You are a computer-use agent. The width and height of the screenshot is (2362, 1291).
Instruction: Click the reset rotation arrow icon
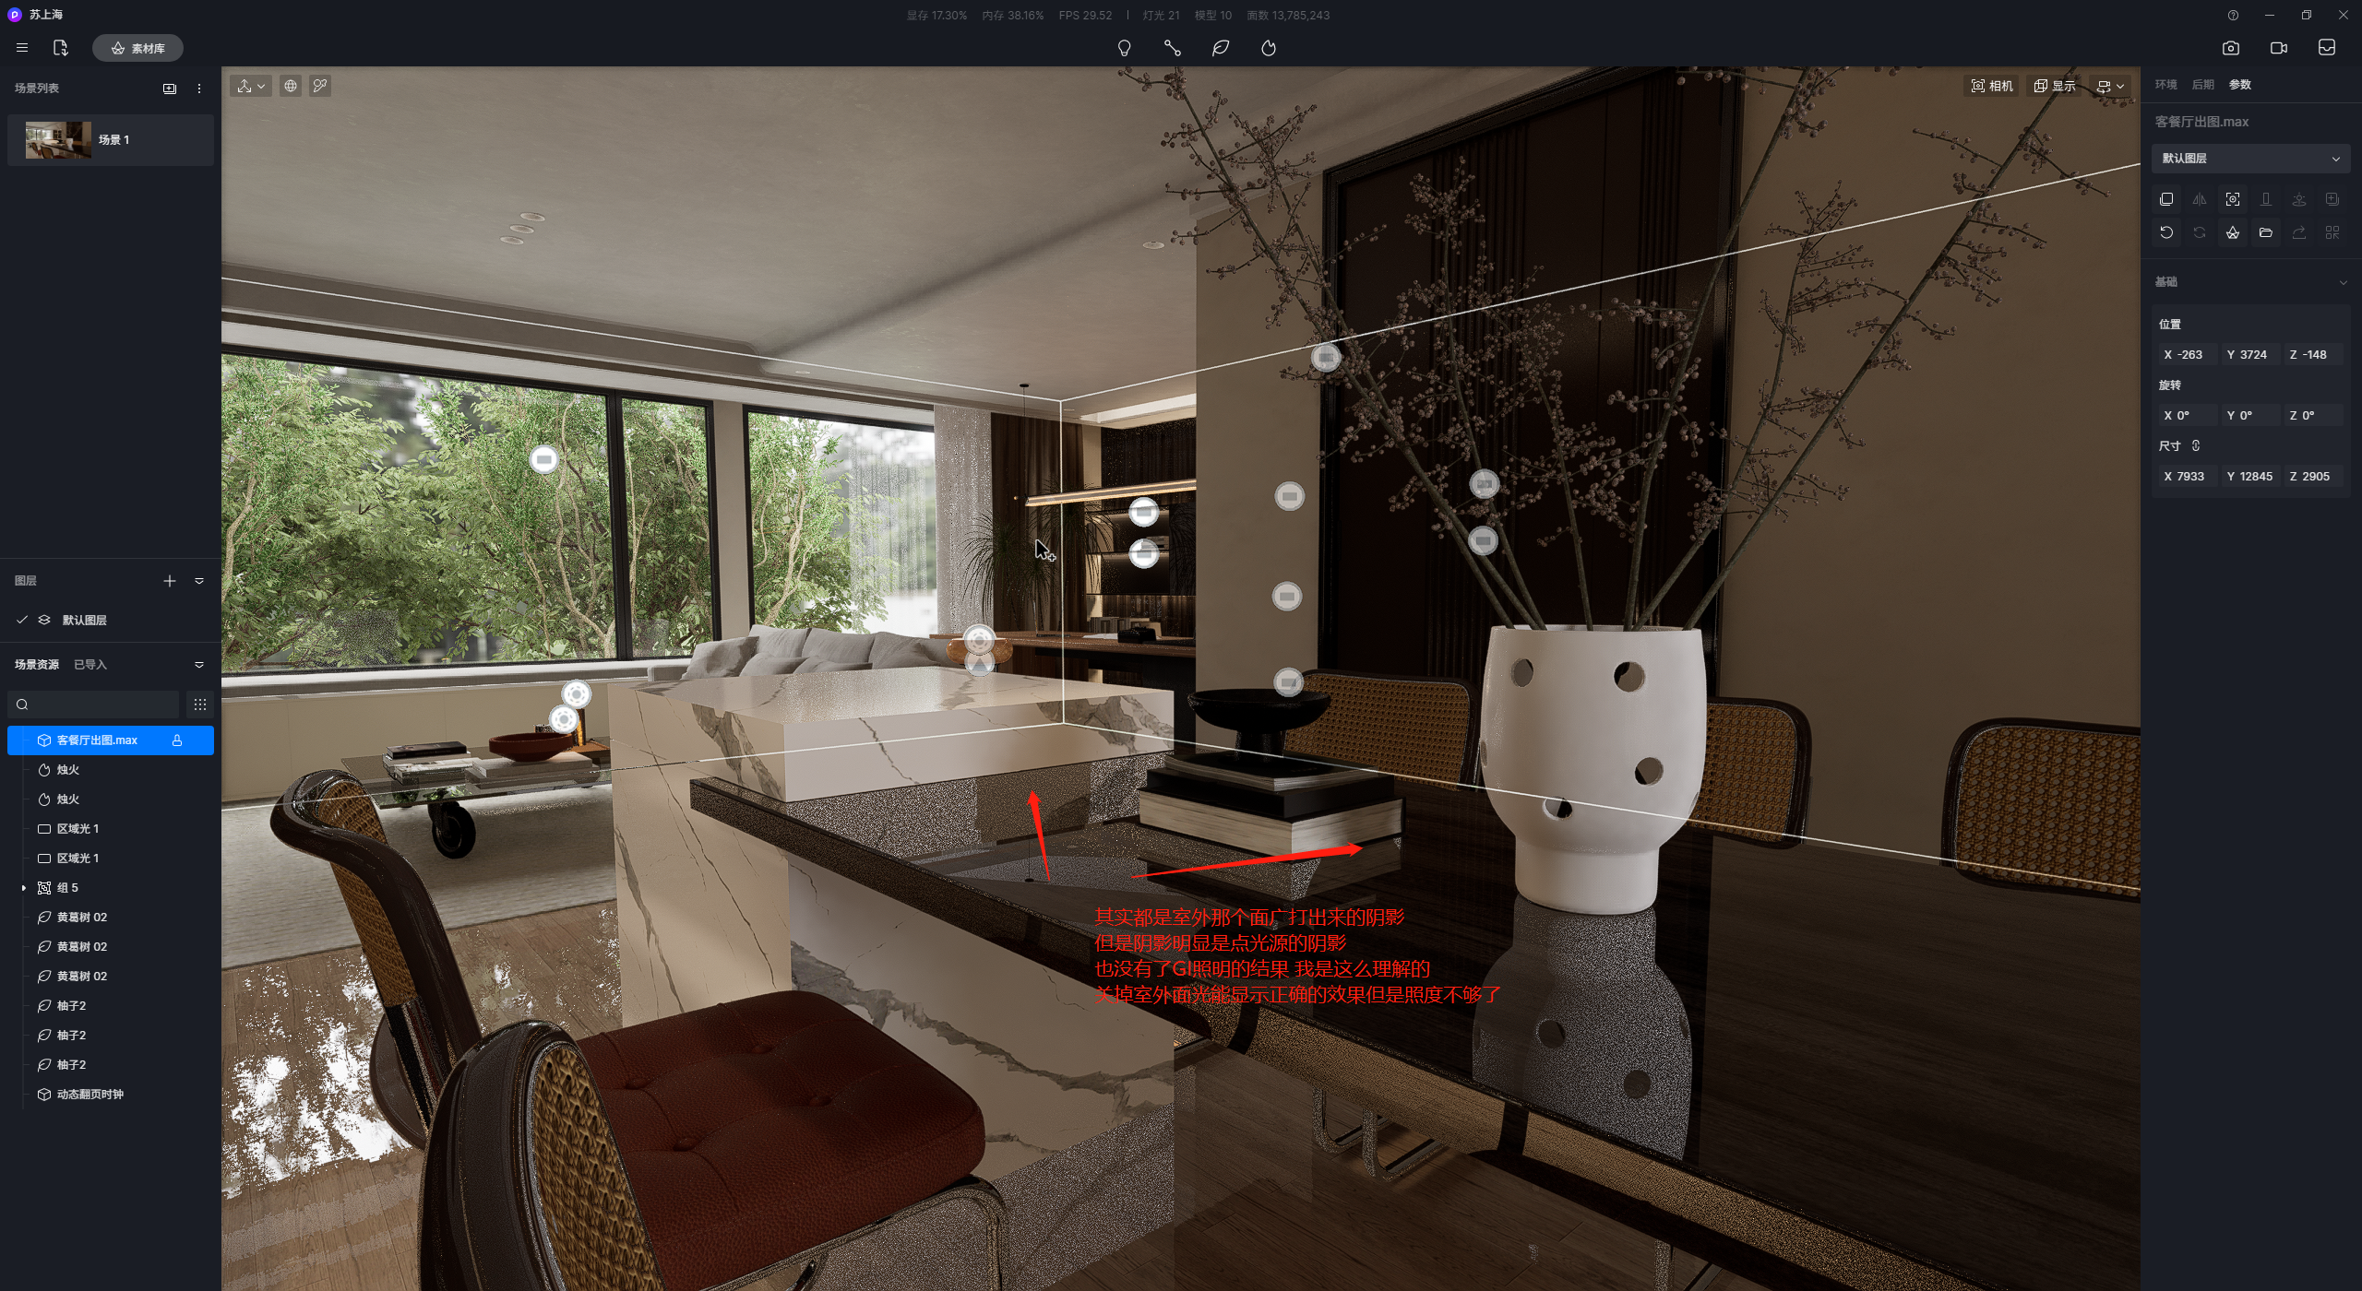(x=2166, y=232)
